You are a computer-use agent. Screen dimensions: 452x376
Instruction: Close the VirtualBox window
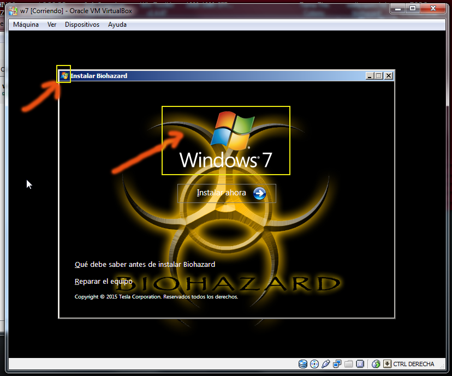tap(433, 9)
